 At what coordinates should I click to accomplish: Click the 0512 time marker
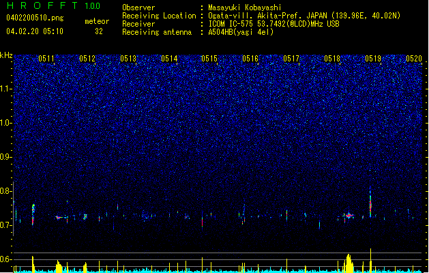point(87,59)
